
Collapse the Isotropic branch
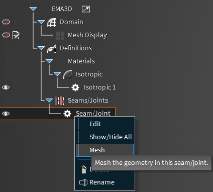pos(57,74)
